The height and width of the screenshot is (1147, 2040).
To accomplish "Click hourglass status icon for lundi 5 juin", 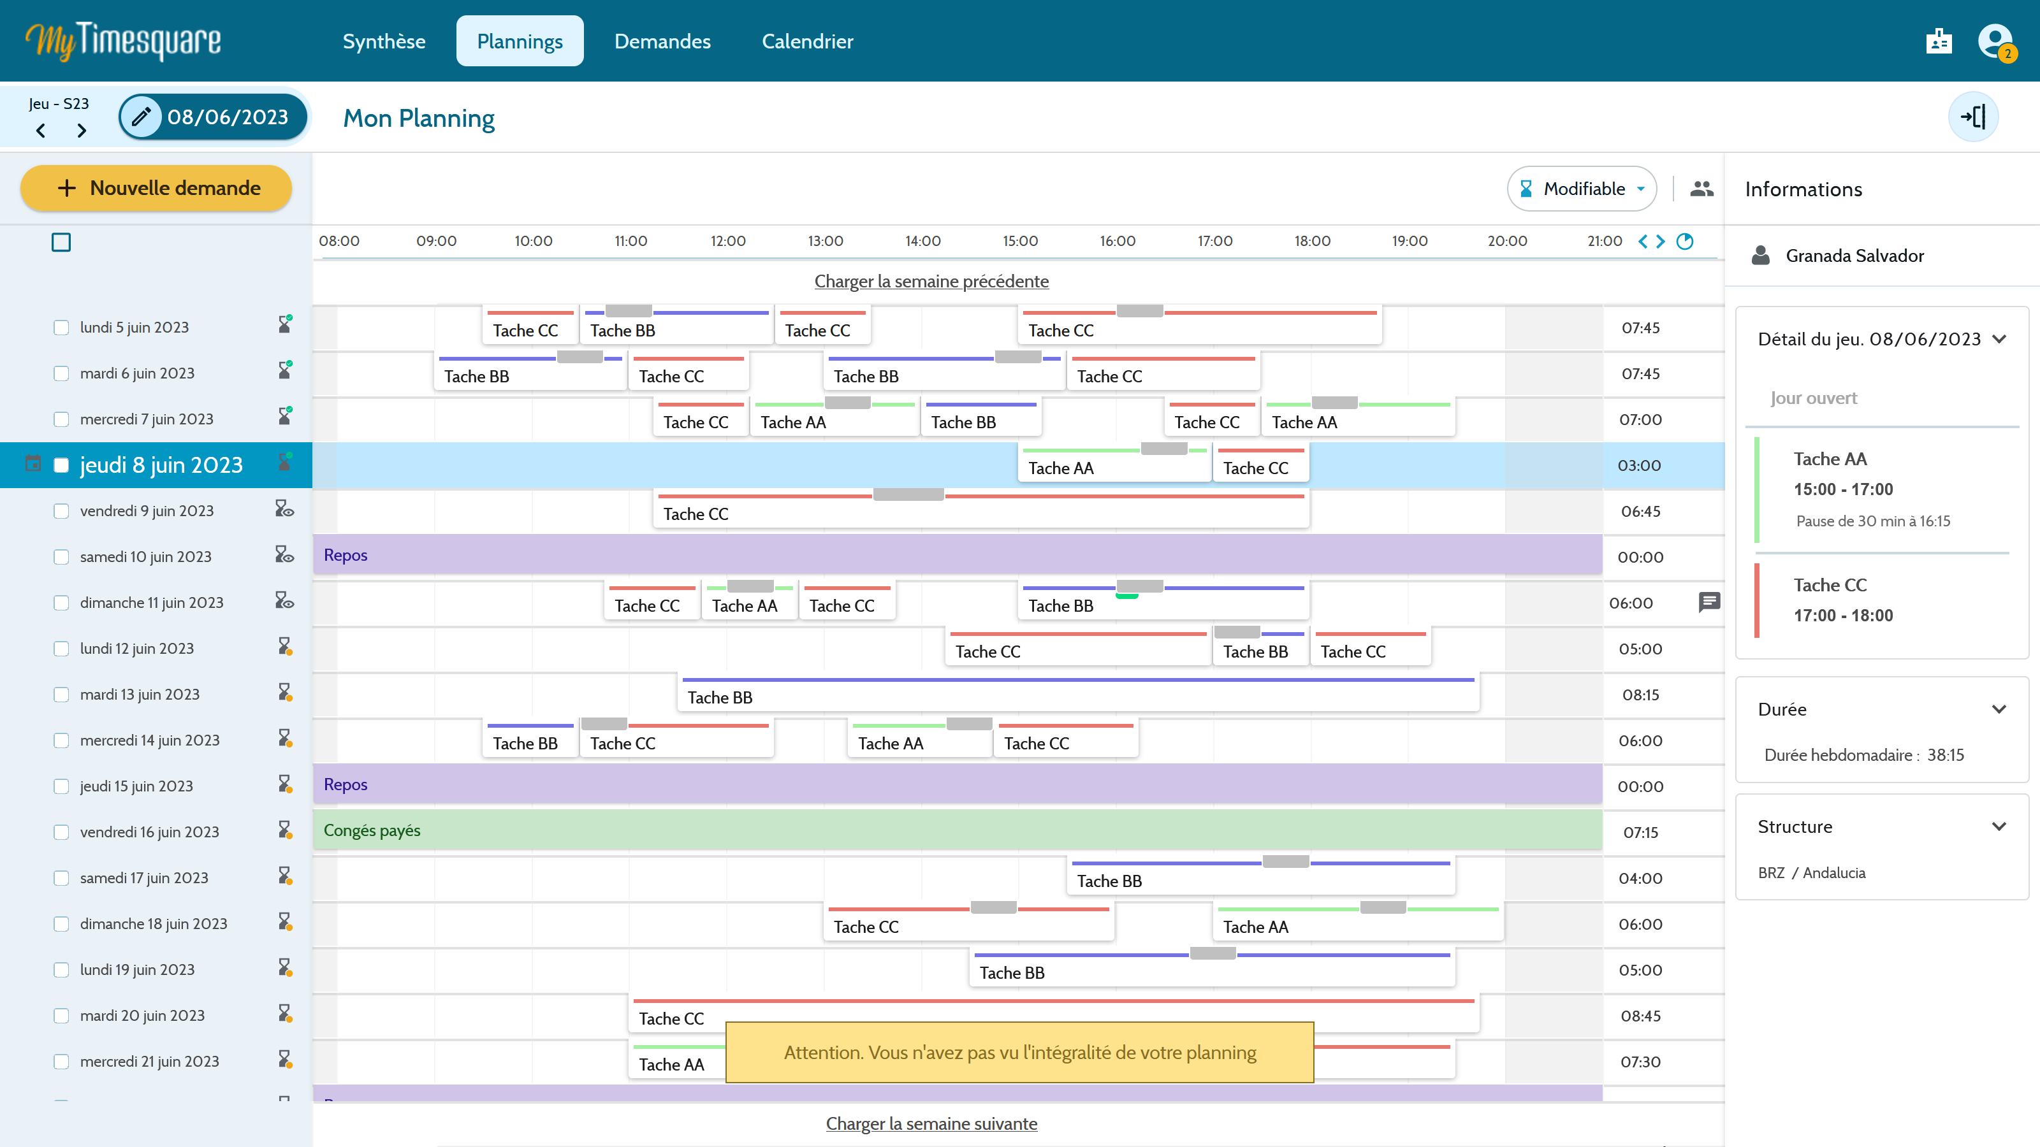I will click(x=285, y=324).
